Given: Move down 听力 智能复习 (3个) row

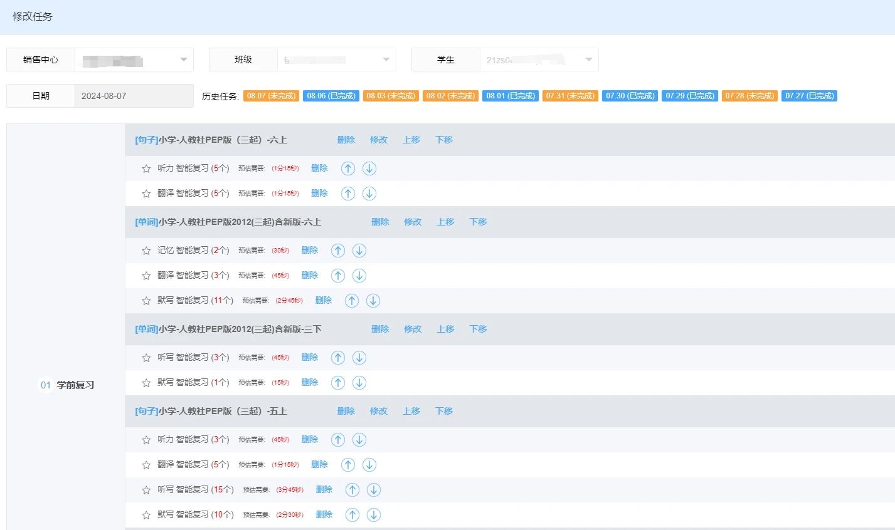Looking at the screenshot, I should 359,440.
